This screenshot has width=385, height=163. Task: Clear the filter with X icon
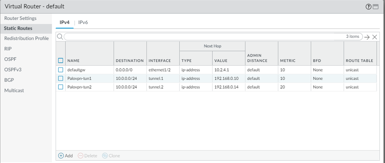(375, 37)
